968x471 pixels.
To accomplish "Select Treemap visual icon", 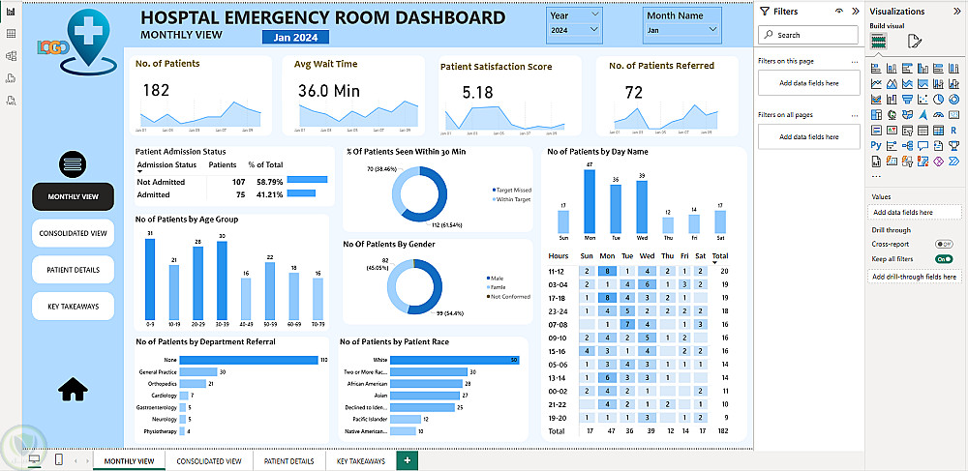I will pyautogui.click(x=876, y=115).
